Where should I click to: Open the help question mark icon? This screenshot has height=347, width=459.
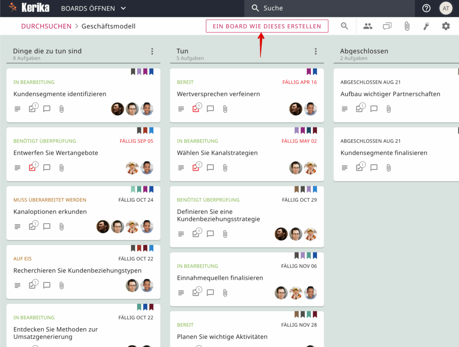426,8
